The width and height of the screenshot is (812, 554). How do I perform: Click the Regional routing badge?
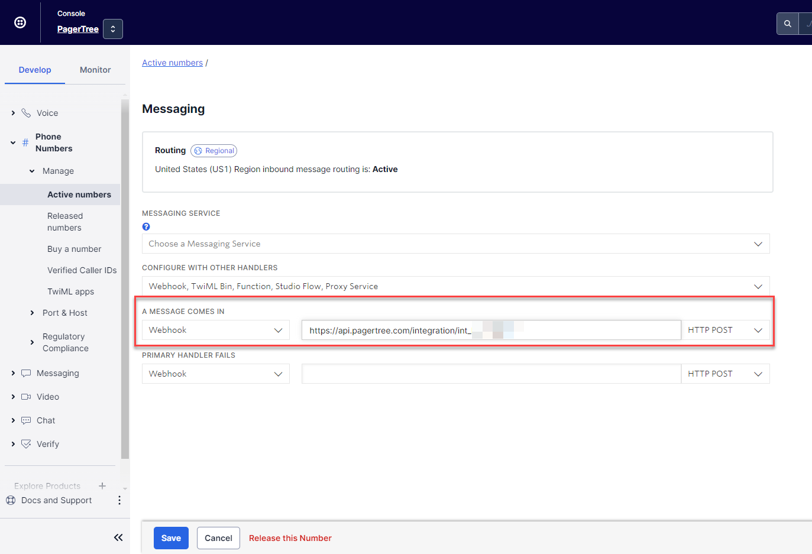pos(213,151)
